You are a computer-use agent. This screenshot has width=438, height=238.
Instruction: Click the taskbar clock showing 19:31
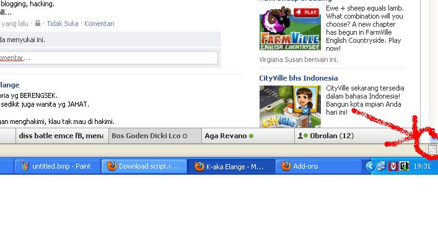click(422, 166)
